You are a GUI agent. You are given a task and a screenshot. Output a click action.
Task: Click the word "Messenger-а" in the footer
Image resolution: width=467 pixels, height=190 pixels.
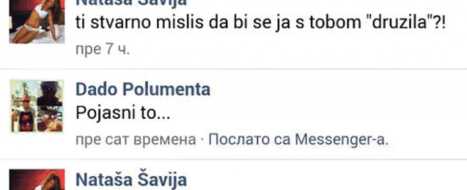coord(342,140)
